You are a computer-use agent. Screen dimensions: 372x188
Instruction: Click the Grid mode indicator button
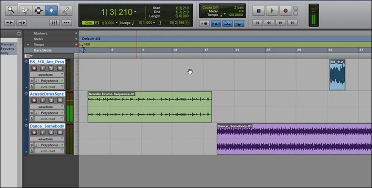(x=87, y=22)
